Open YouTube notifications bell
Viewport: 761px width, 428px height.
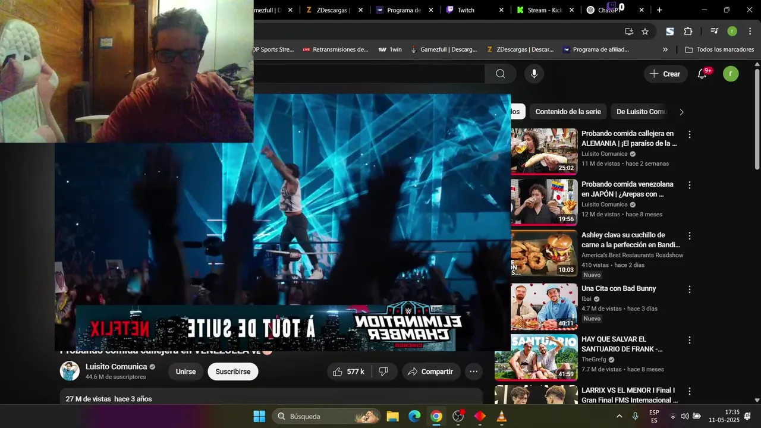tap(702, 74)
